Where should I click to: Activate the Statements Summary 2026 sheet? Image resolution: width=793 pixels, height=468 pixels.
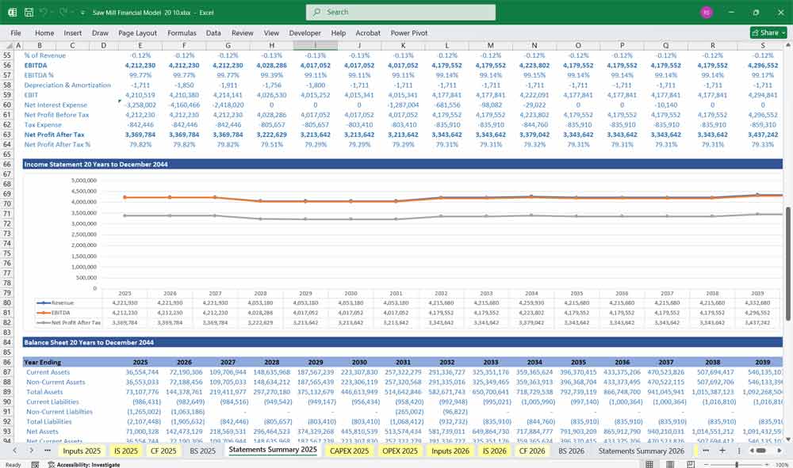click(x=642, y=451)
